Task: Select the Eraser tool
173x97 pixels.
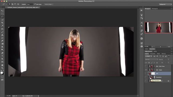Action: pos(2,41)
